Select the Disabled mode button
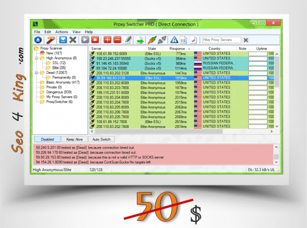 tap(47, 139)
